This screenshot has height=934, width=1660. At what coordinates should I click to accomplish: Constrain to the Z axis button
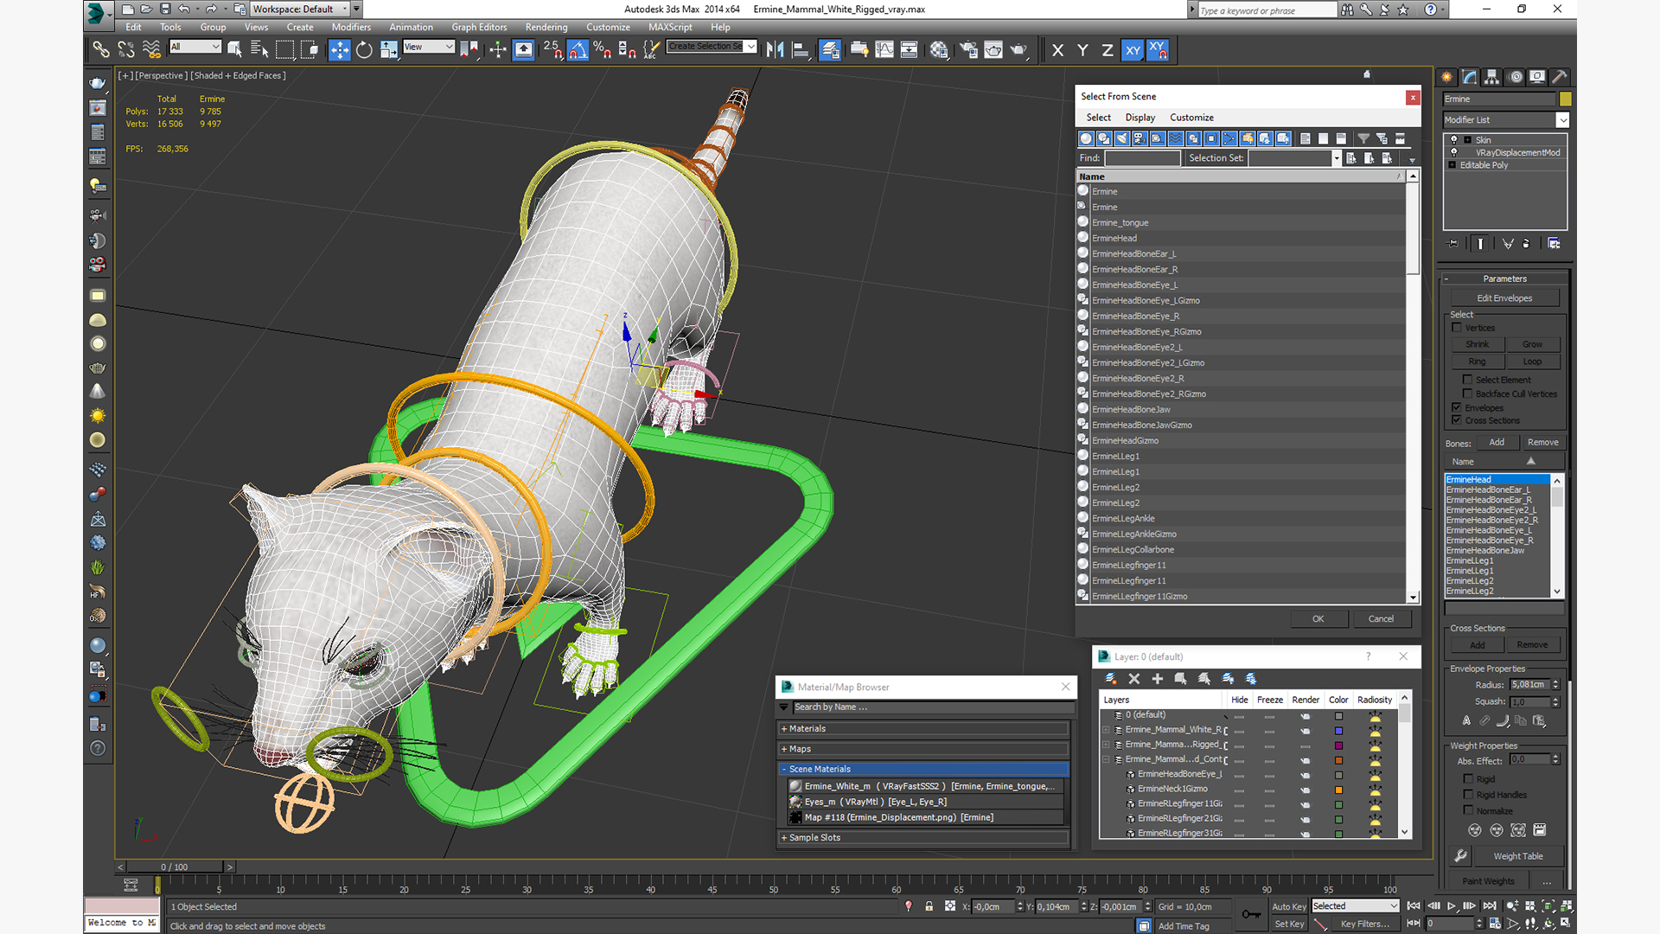click(x=1107, y=50)
